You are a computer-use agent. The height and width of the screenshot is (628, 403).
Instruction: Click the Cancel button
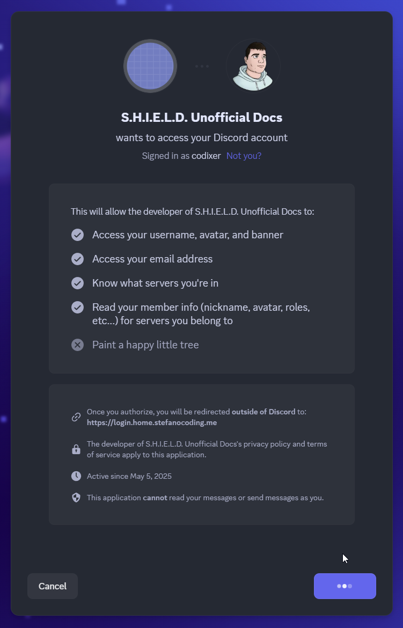[x=53, y=586]
